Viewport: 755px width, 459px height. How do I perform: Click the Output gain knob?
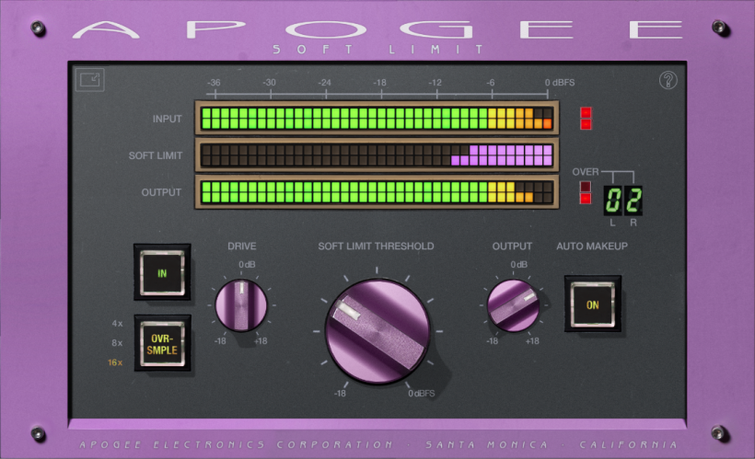click(x=513, y=305)
